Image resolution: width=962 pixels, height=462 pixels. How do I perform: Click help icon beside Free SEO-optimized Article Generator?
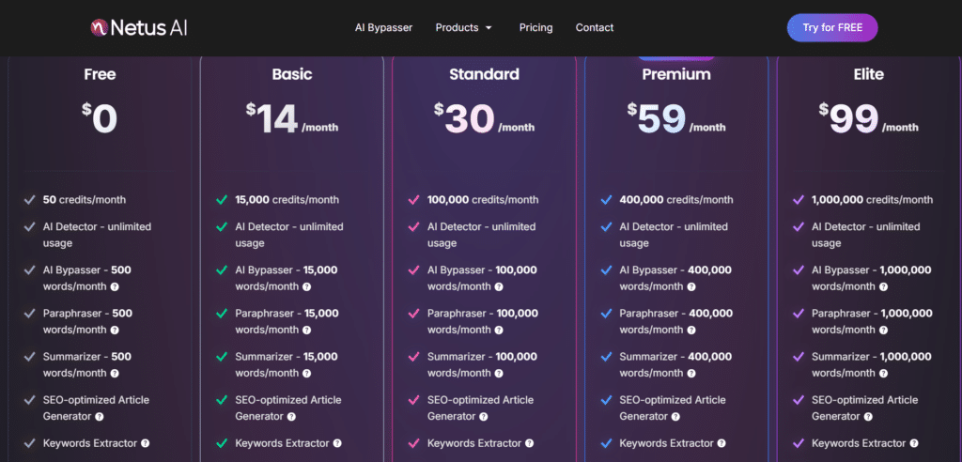pos(100,416)
